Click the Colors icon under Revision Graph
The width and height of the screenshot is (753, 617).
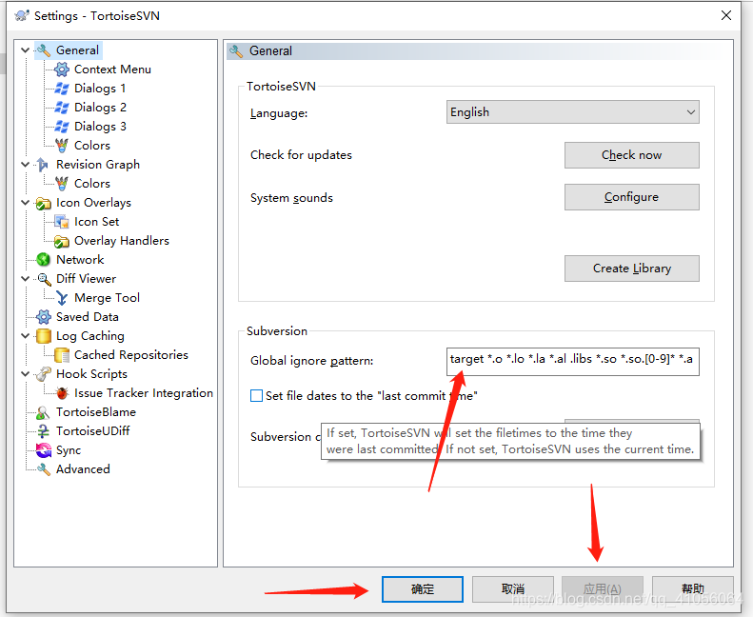tap(62, 184)
